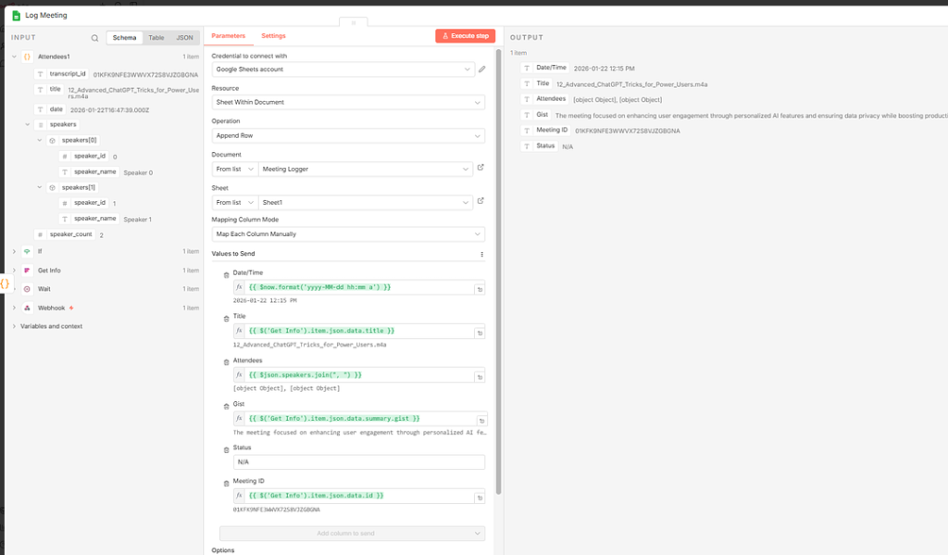Delete the Gist column mapping

point(226,406)
